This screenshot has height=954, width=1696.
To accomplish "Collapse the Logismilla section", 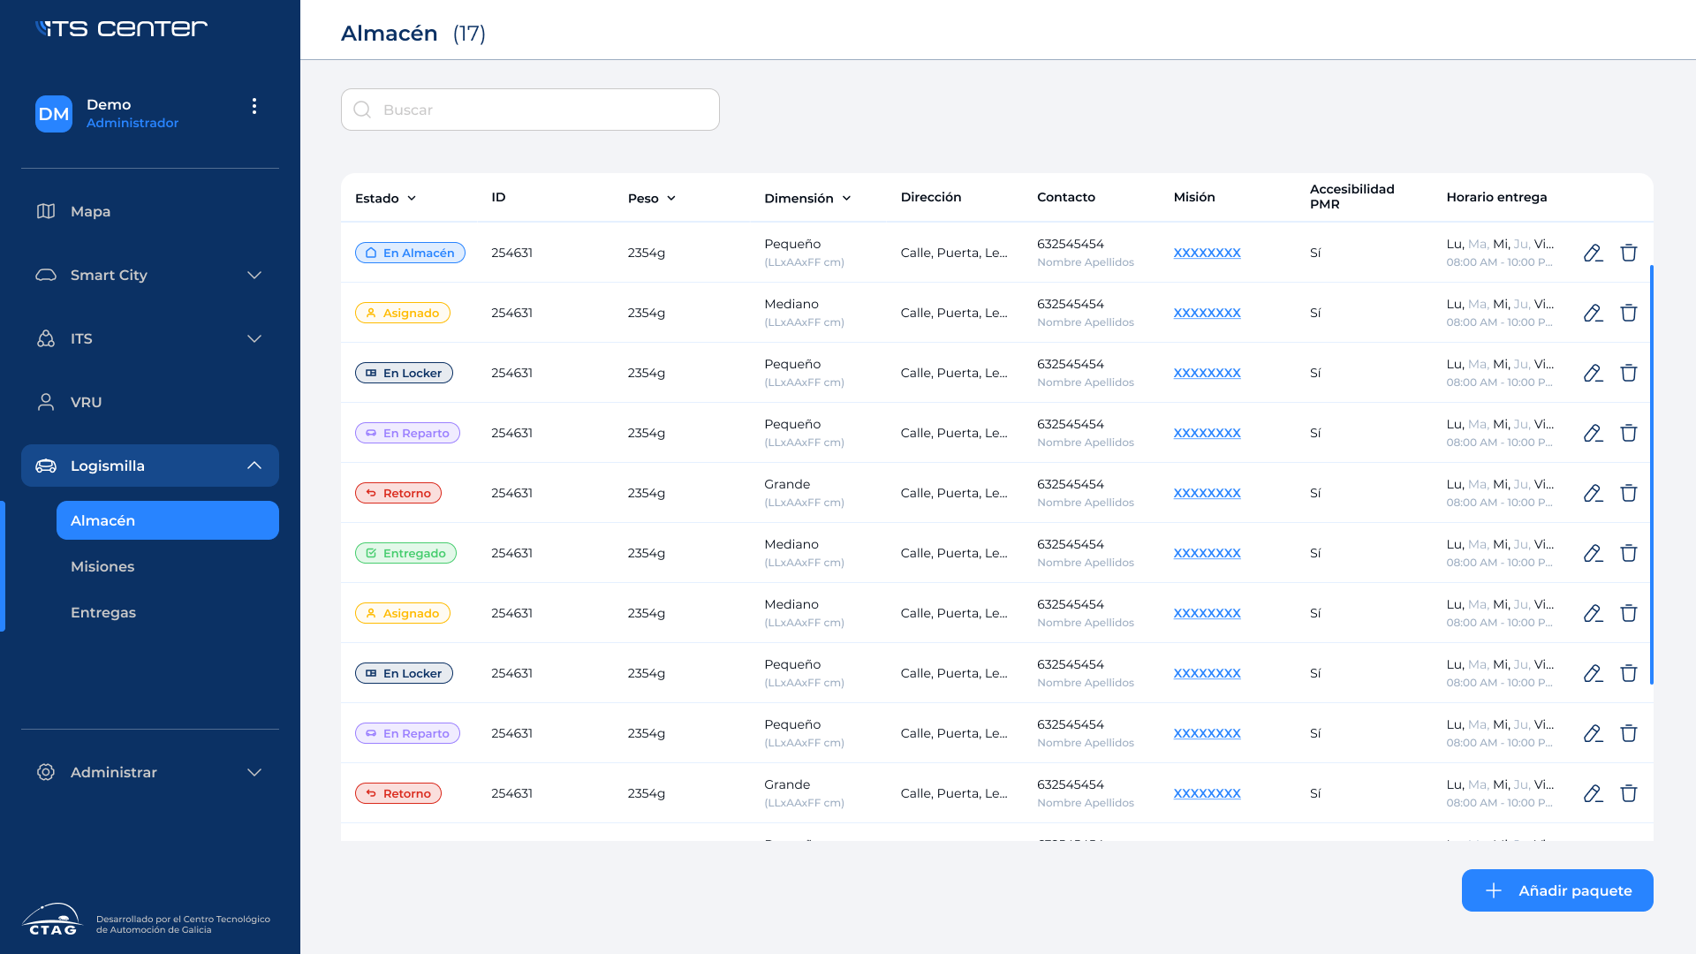I will (254, 466).
